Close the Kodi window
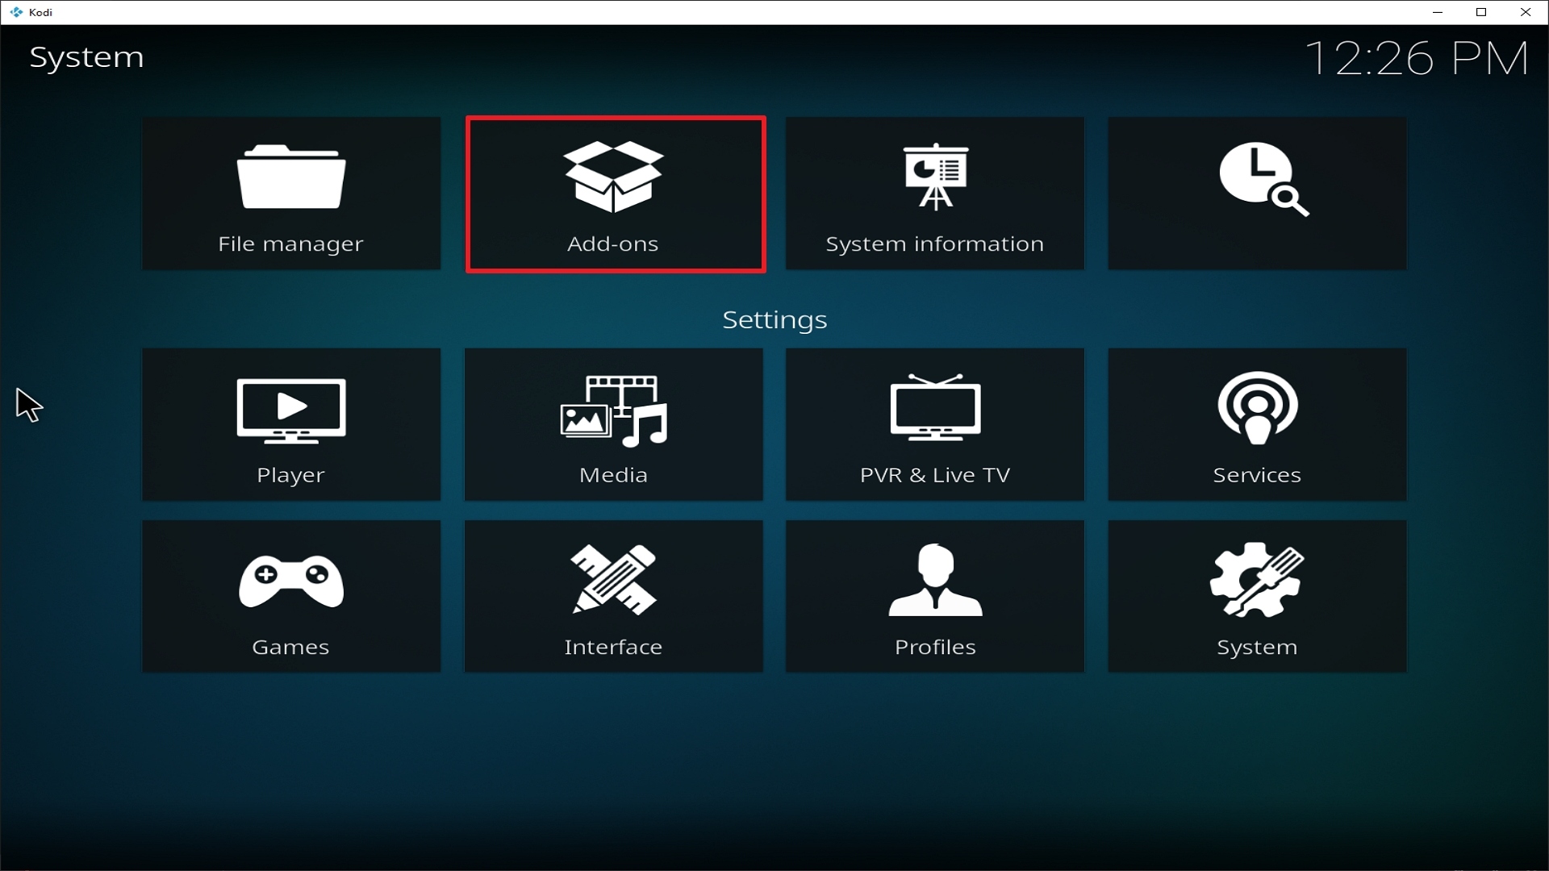 pos(1526,12)
